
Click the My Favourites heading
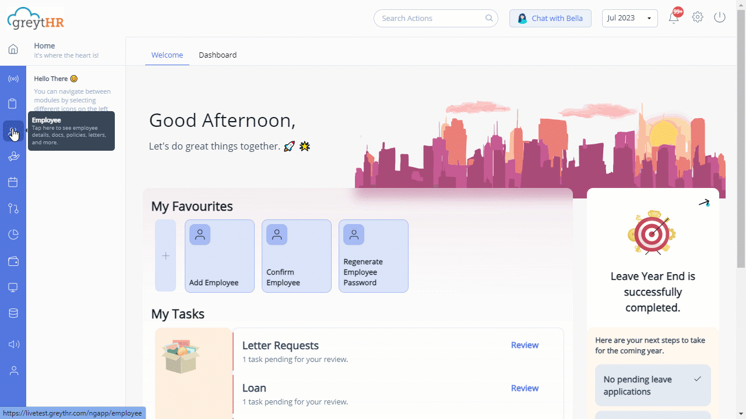[x=192, y=206]
